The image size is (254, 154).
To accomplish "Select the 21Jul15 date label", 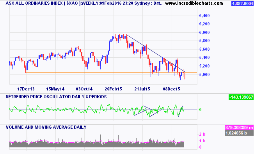I will [142, 89].
